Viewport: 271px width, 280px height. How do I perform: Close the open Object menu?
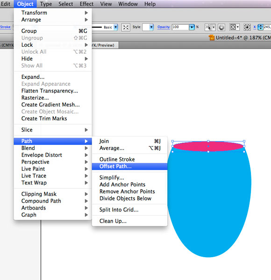click(x=25, y=4)
